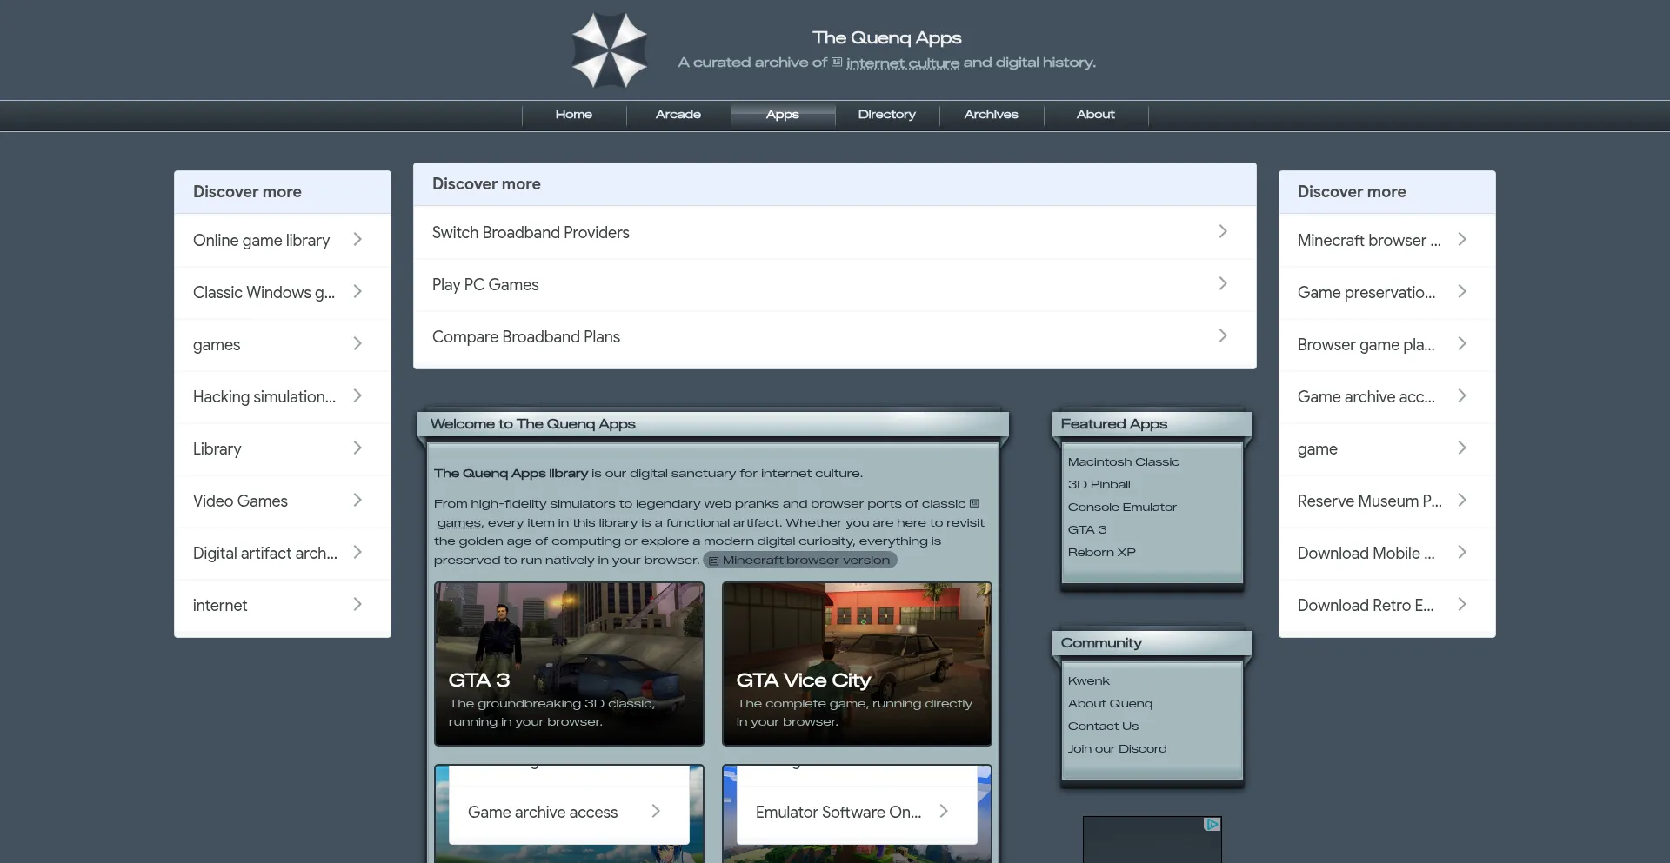Click 'Hacking simulation...' text
The image size is (1670, 863).
point(264,396)
